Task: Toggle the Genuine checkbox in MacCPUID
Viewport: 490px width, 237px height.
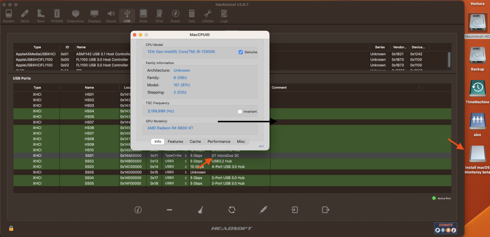Action: [x=241, y=52]
